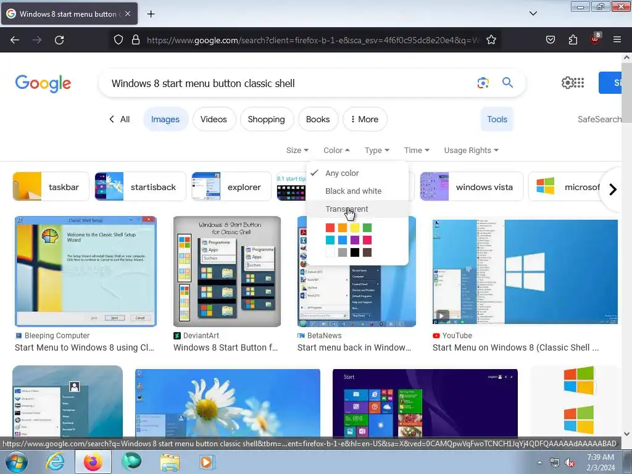Open the More search categories menu

(x=365, y=119)
